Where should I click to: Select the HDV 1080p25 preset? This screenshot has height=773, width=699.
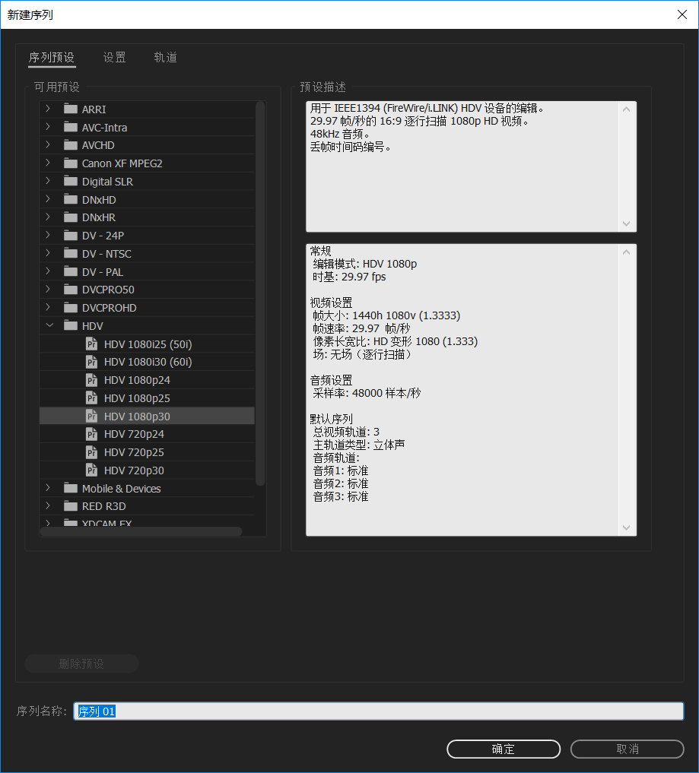[137, 398]
